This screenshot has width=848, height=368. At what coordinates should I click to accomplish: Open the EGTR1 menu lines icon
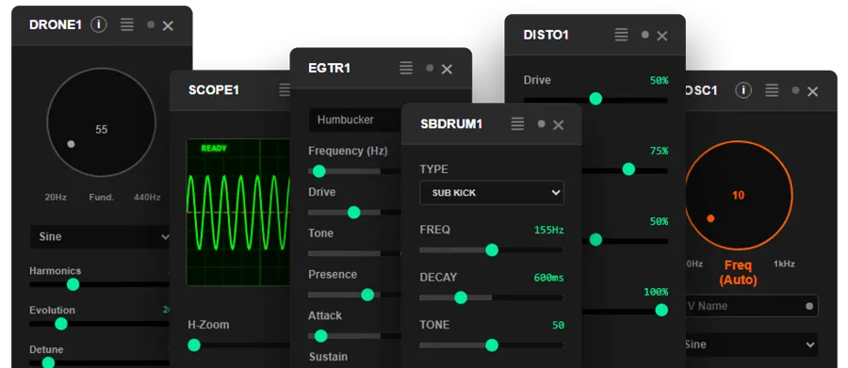coord(406,68)
